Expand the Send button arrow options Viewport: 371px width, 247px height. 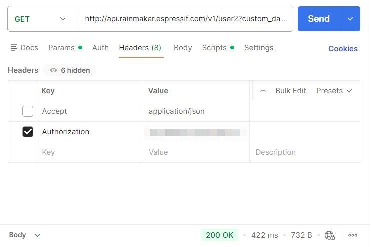pos(350,19)
